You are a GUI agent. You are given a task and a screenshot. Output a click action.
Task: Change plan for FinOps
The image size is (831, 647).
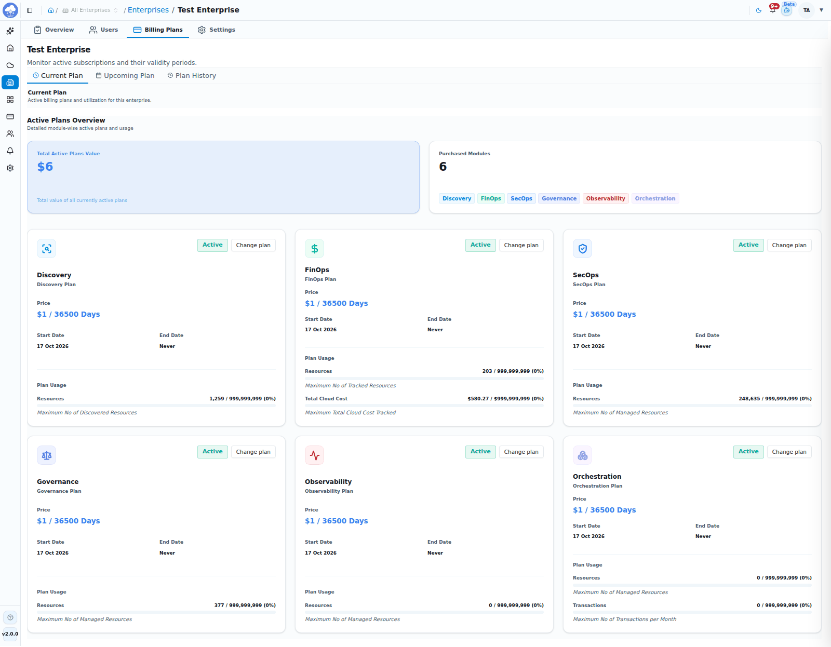click(x=521, y=245)
